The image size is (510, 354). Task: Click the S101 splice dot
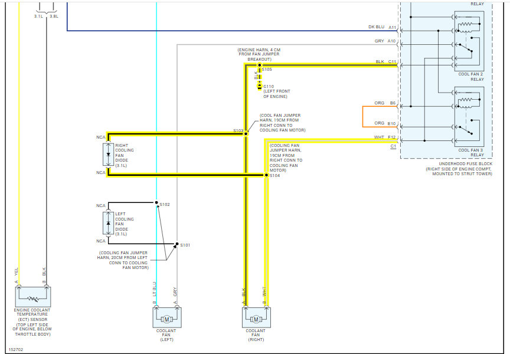pyautogui.click(x=177, y=244)
